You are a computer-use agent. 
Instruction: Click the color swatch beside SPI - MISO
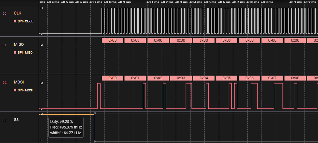pyautogui.click(x=15, y=53)
